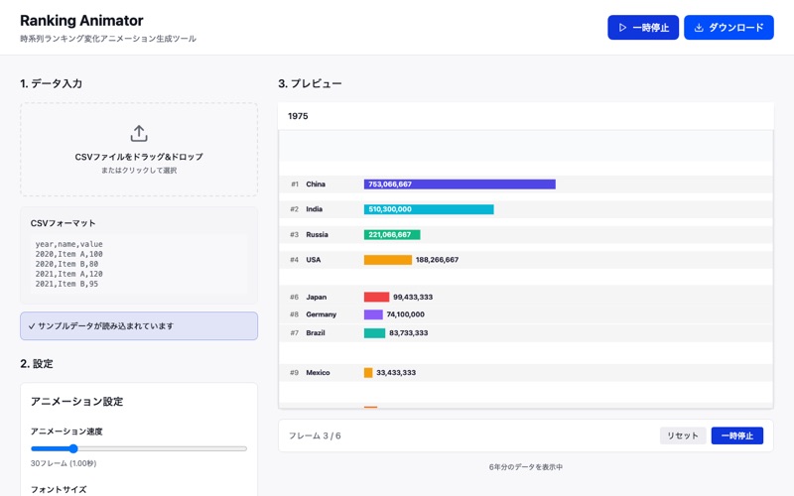Image resolution: width=794 pixels, height=496 pixels.
Task: Click the Mexico value 33,433,333
Action: click(x=396, y=373)
